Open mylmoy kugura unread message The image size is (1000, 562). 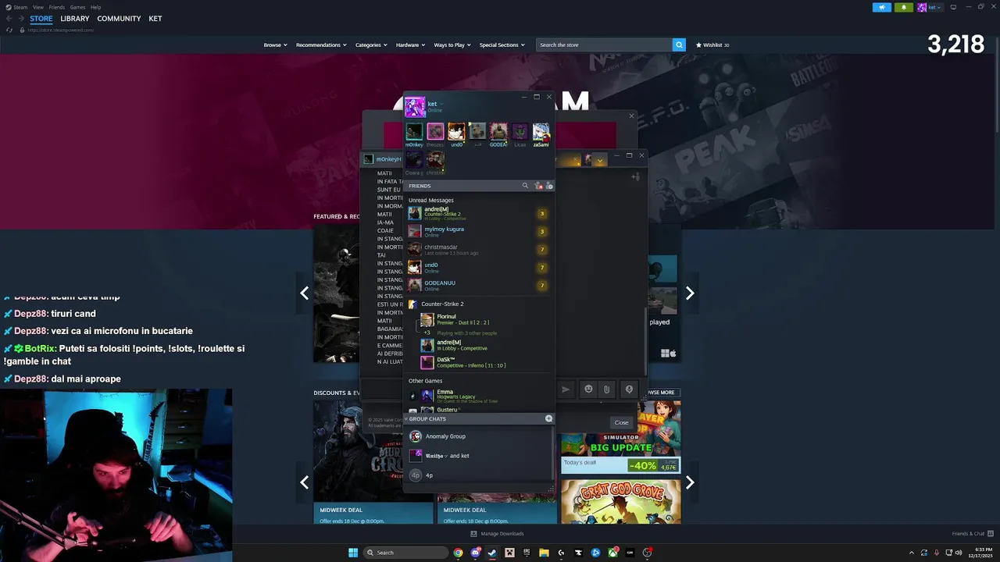[x=477, y=232]
